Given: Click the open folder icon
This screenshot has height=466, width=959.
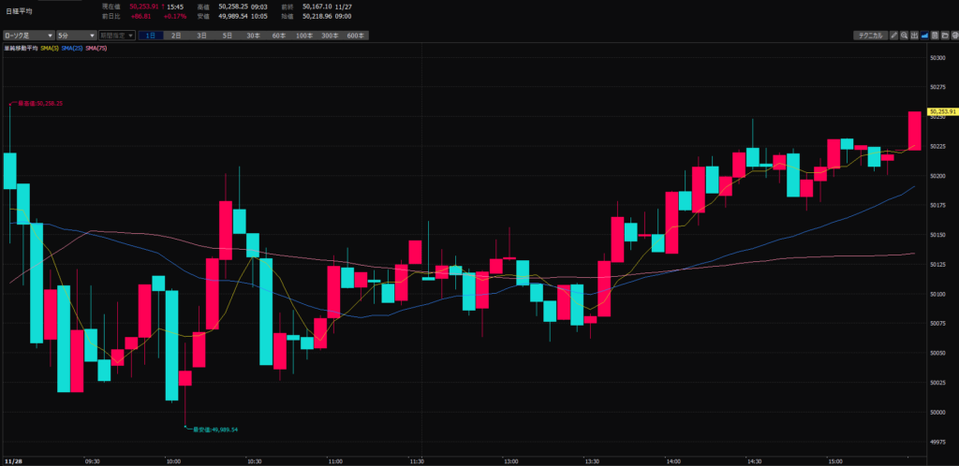Looking at the screenshot, I should (944, 36).
